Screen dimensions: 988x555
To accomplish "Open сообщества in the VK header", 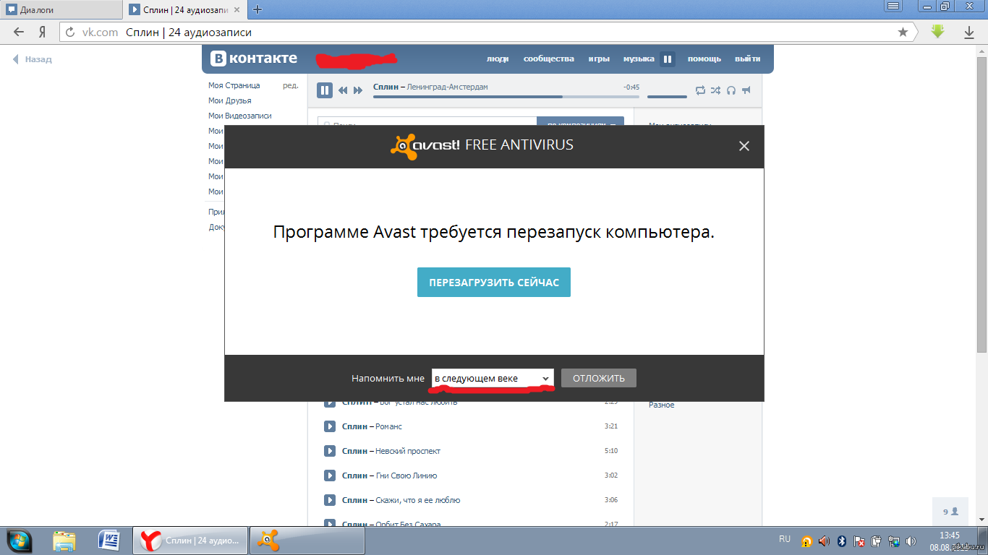I will click(x=549, y=59).
